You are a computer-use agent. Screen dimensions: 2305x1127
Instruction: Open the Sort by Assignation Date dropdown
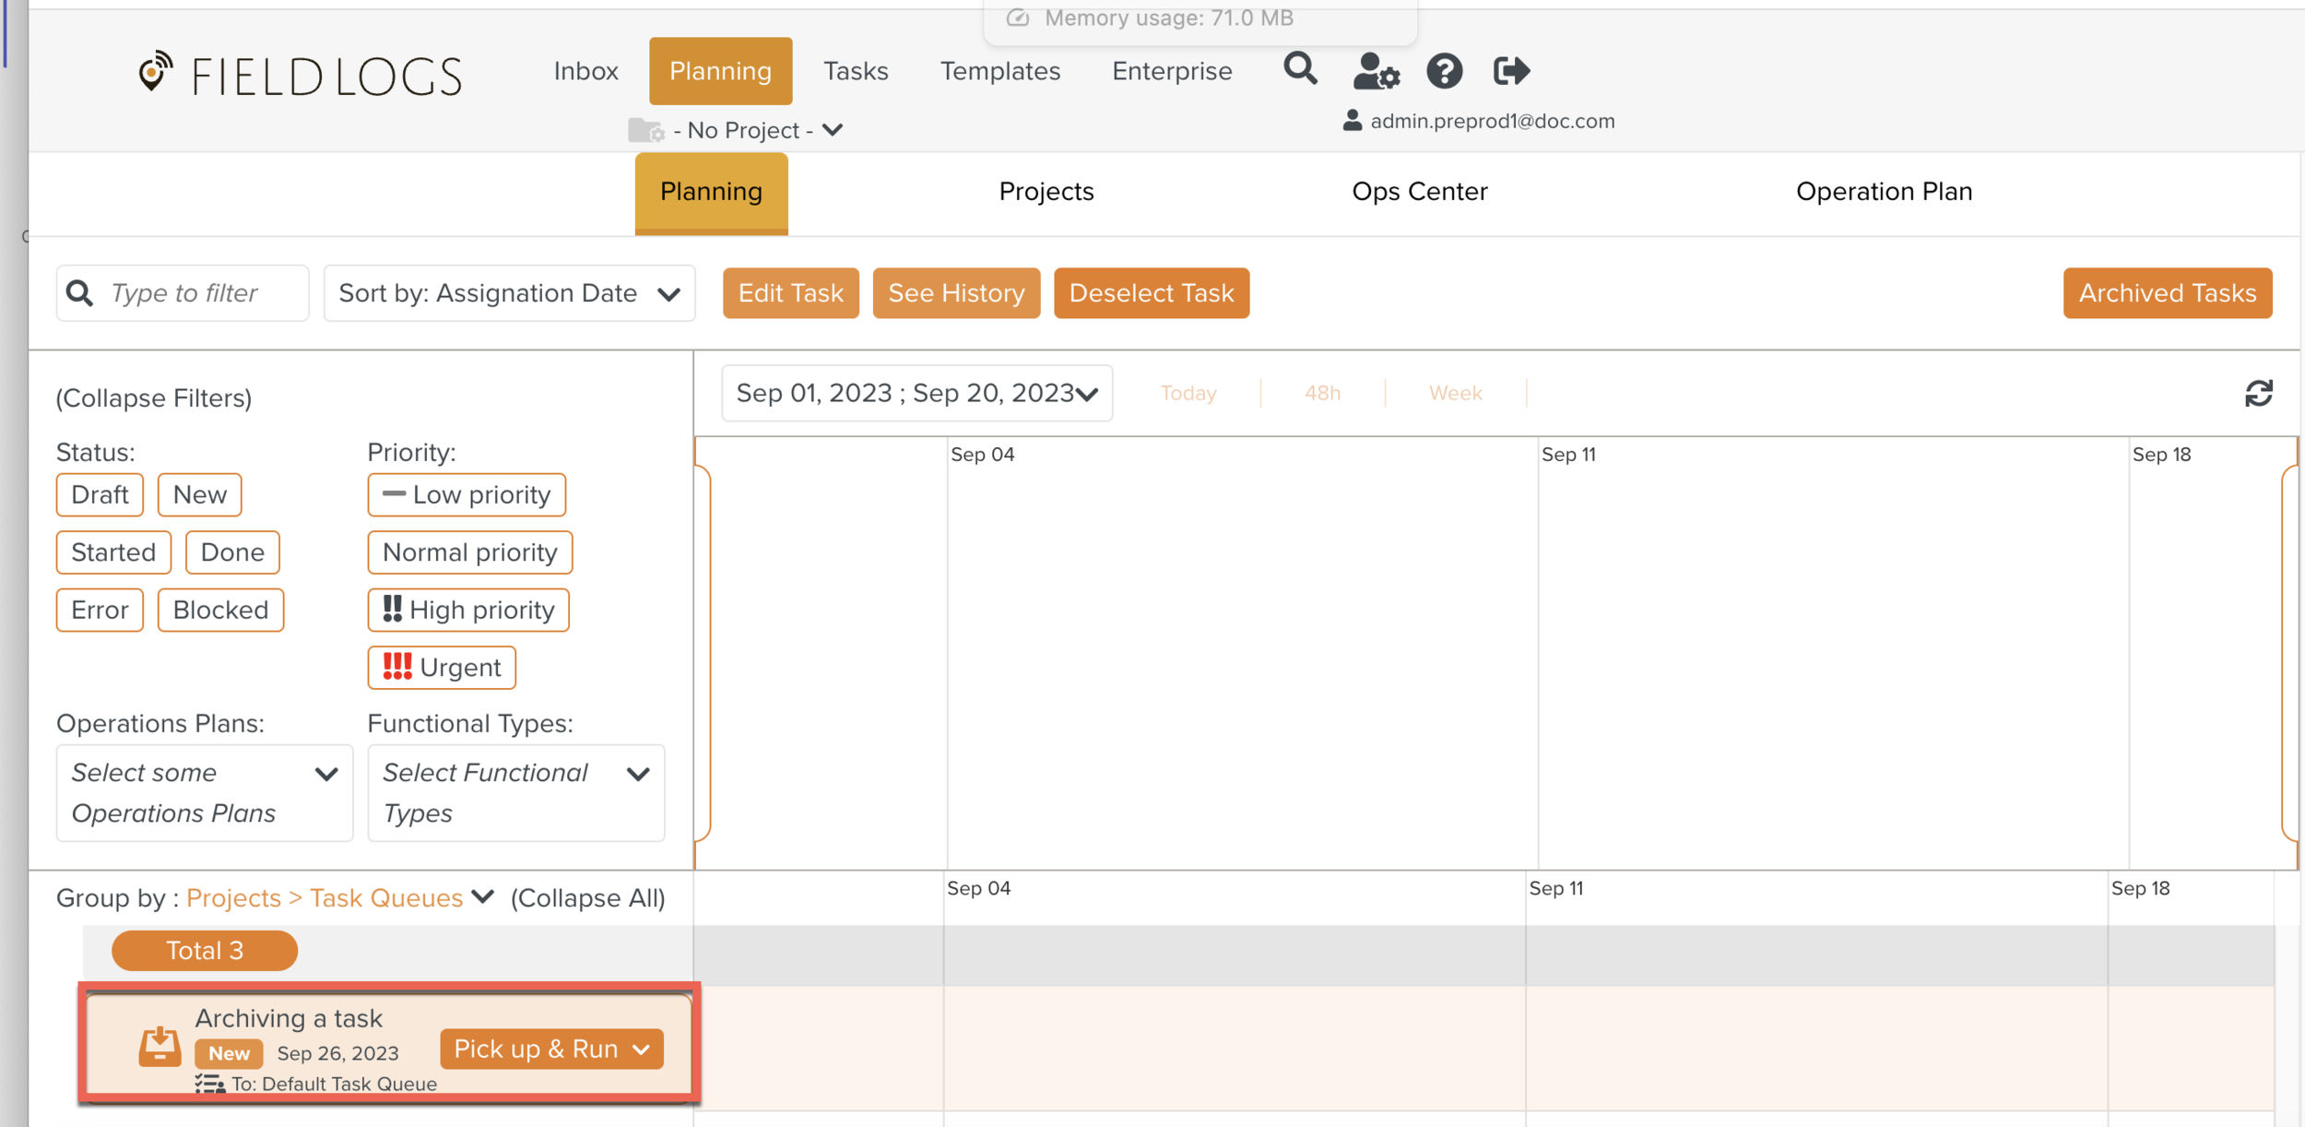click(x=509, y=293)
